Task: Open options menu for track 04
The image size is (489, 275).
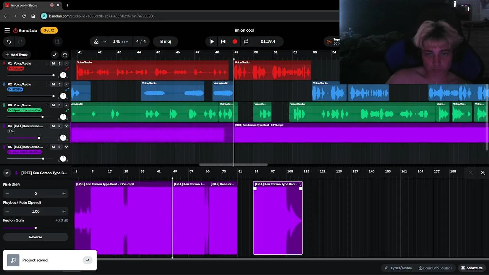Action: click(47, 126)
